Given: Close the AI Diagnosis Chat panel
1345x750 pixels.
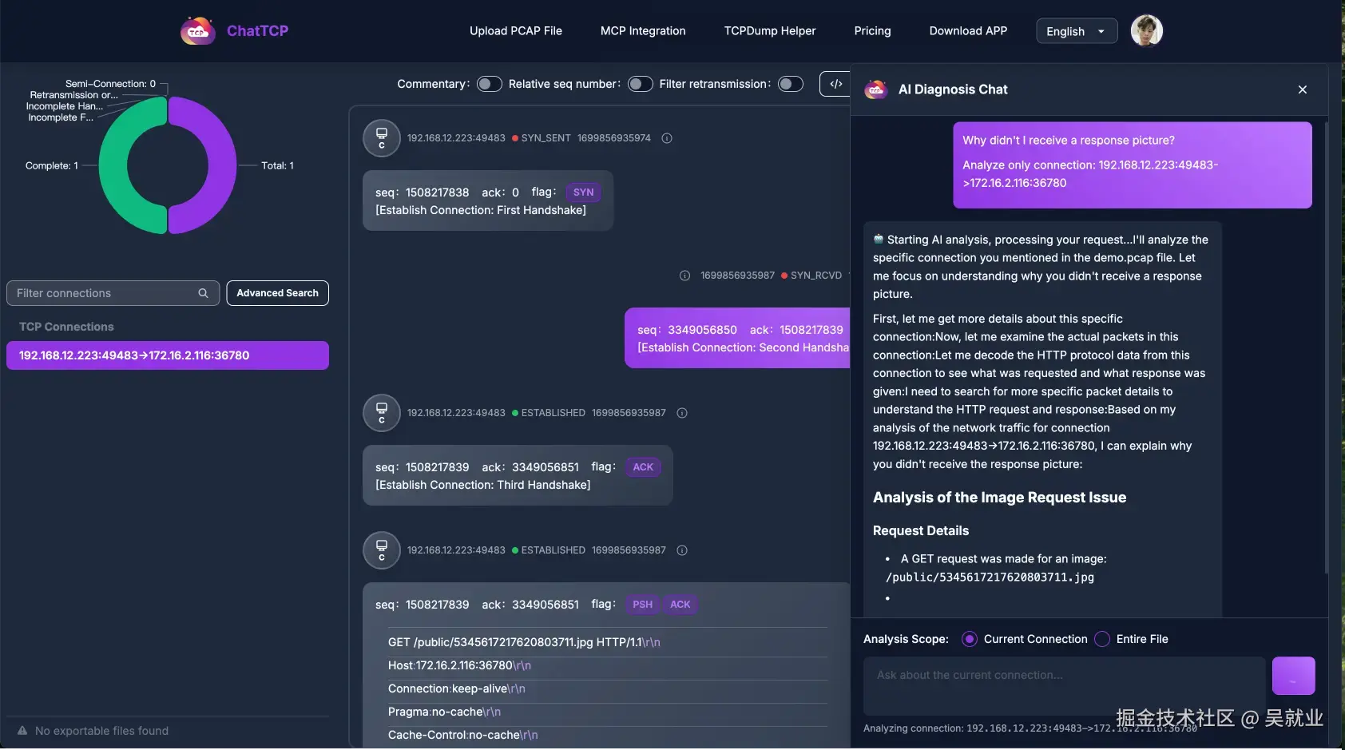Looking at the screenshot, I should (x=1303, y=89).
